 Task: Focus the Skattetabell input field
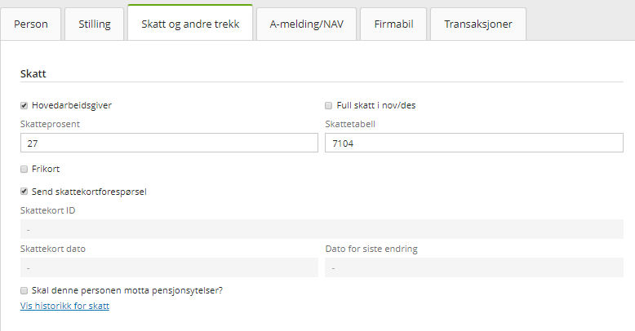[x=473, y=143]
